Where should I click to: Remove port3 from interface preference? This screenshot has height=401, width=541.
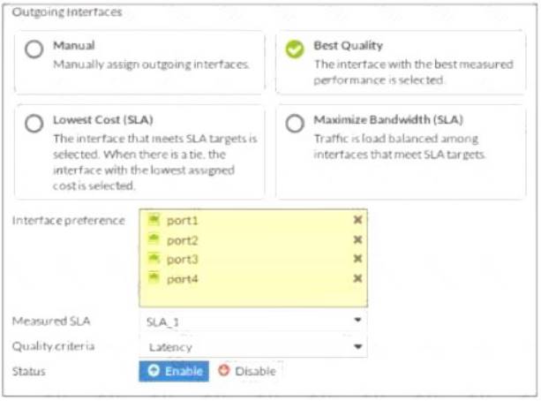coord(357,259)
